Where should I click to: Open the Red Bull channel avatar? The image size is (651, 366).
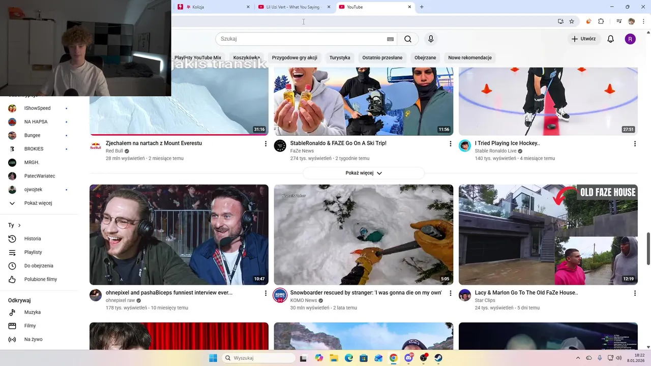point(96,146)
